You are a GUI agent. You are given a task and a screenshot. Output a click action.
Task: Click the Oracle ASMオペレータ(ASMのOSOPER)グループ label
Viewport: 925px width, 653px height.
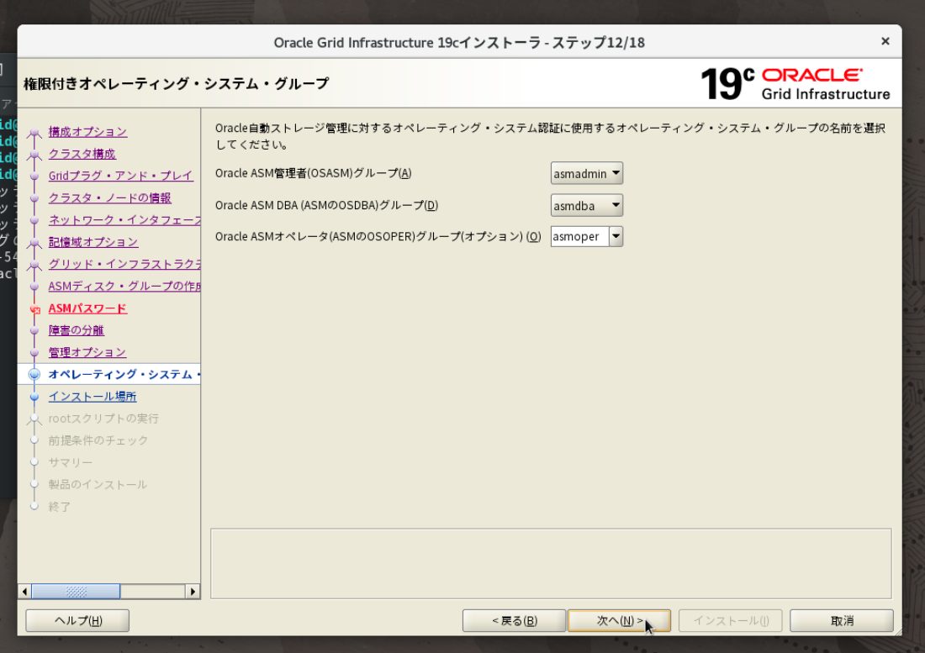point(378,236)
